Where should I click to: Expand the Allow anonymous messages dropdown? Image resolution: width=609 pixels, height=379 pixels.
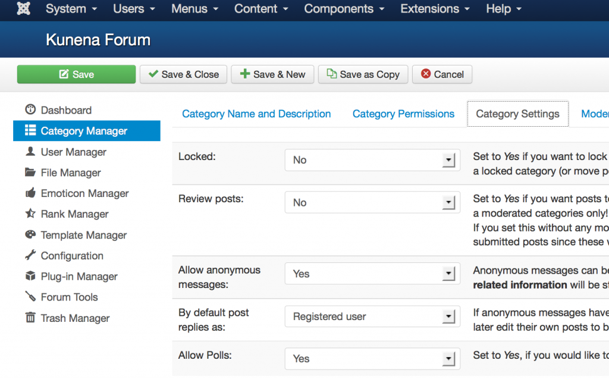372,274
